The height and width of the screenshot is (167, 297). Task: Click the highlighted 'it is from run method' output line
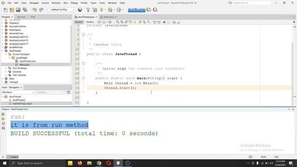click(50, 125)
